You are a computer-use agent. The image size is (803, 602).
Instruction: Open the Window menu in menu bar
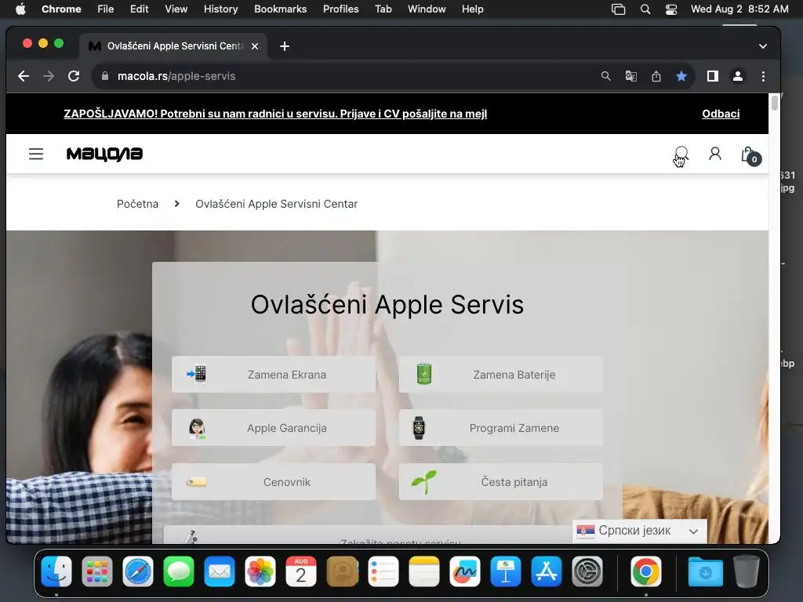point(427,9)
